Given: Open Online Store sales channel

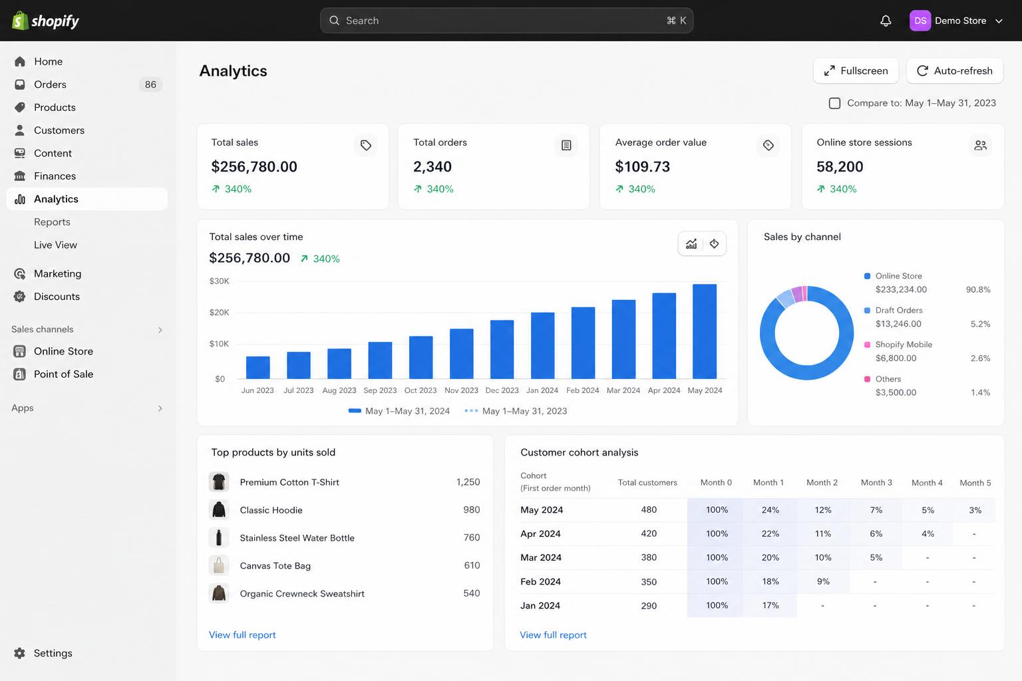Looking at the screenshot, I should click(86, 351).
